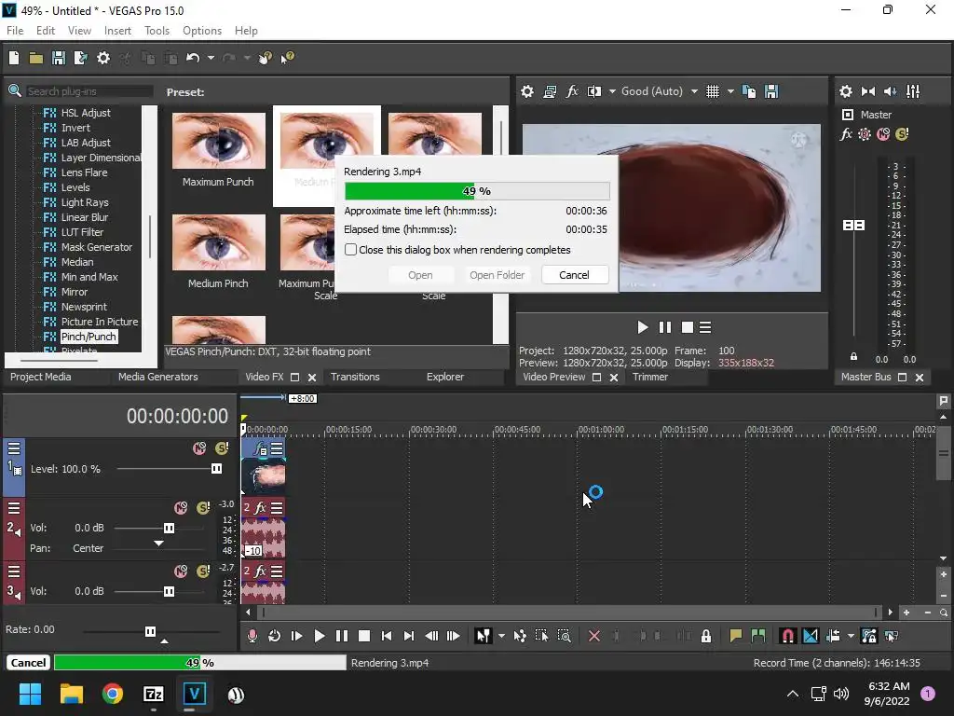Mute video track 1
This screenshot has height=716, width=954.
pyautogui.click(x=199, y=448)
